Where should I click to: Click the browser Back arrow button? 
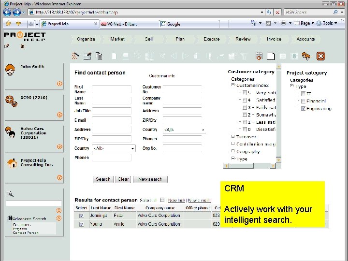point(7,12)
